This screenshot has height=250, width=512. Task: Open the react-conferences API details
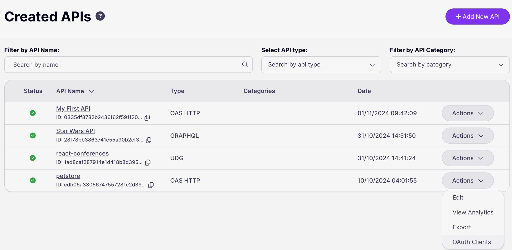coord(82,153)
